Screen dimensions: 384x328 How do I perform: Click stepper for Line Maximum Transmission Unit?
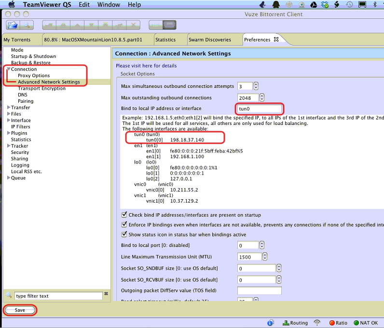coord(265,257)
